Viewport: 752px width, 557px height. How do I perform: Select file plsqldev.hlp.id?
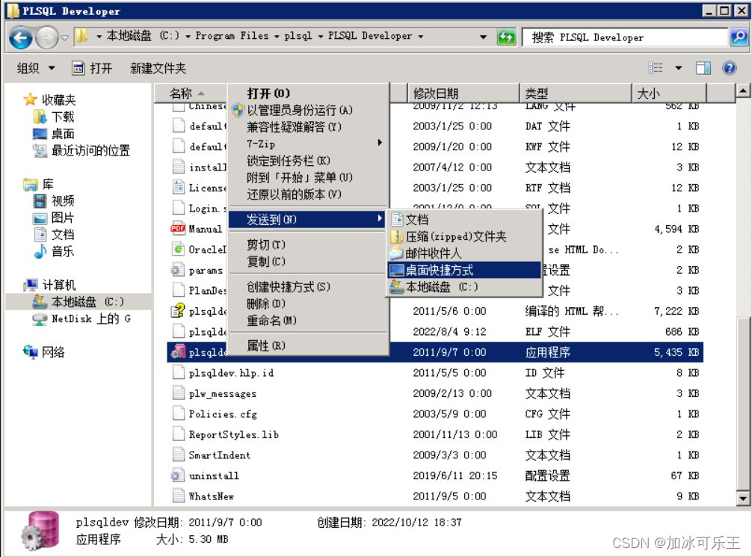[231, 373]
